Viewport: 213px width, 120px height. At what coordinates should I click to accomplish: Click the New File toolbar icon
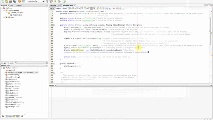(3, 1)
